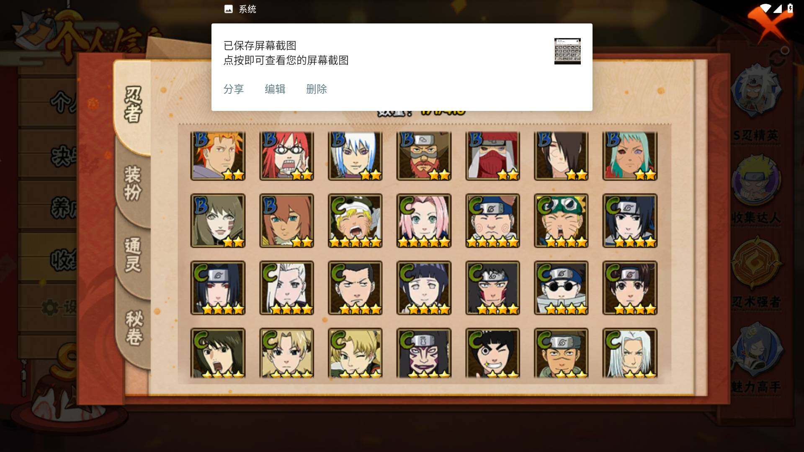Open the saved screenshot thumbnail
804x452 pixels.
tap(567, 51)
